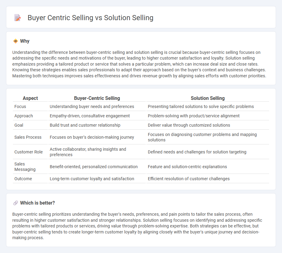Click cell Efficient resolution of customer challenges

tap(208, 179)
